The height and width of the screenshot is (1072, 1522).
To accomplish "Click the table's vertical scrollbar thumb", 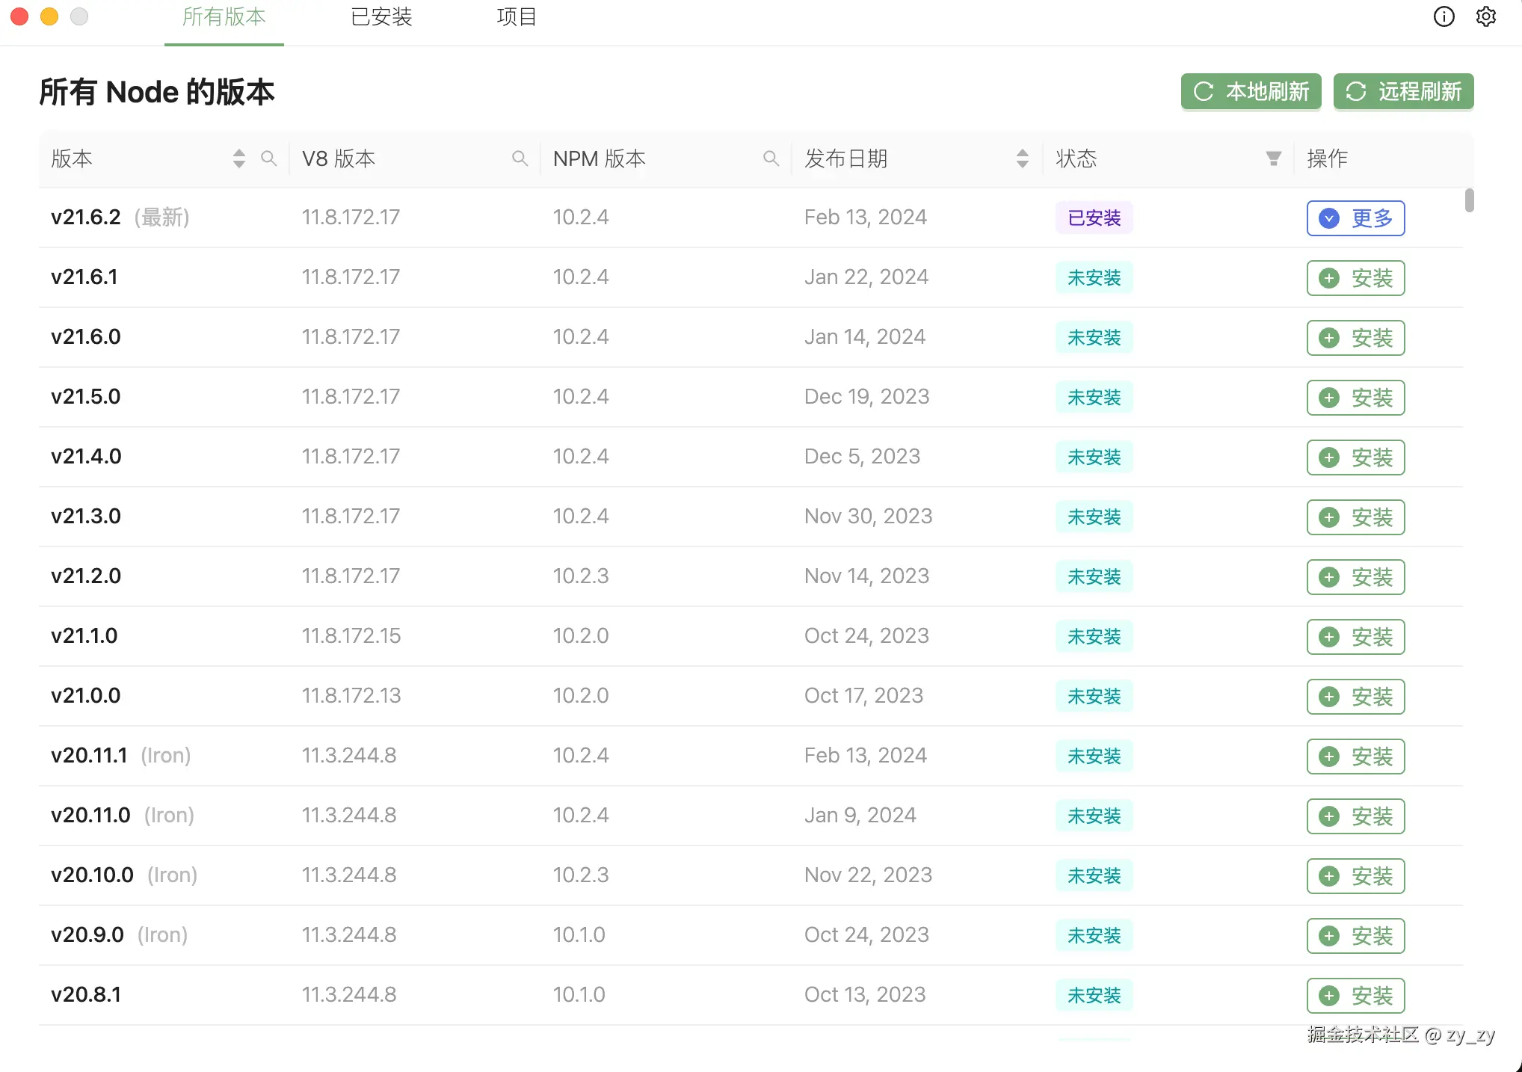I will [1469, 200].
